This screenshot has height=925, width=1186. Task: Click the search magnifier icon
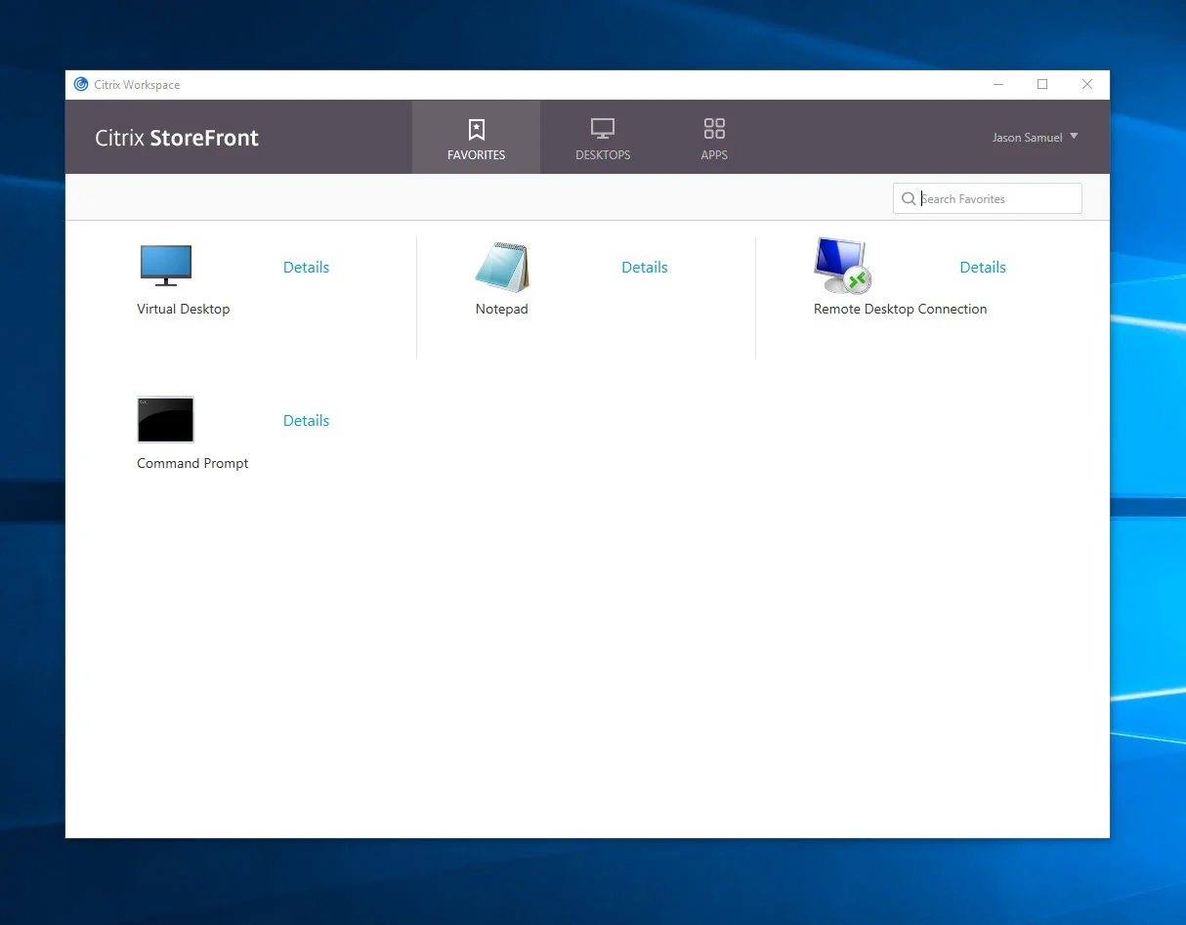[909, 199]
